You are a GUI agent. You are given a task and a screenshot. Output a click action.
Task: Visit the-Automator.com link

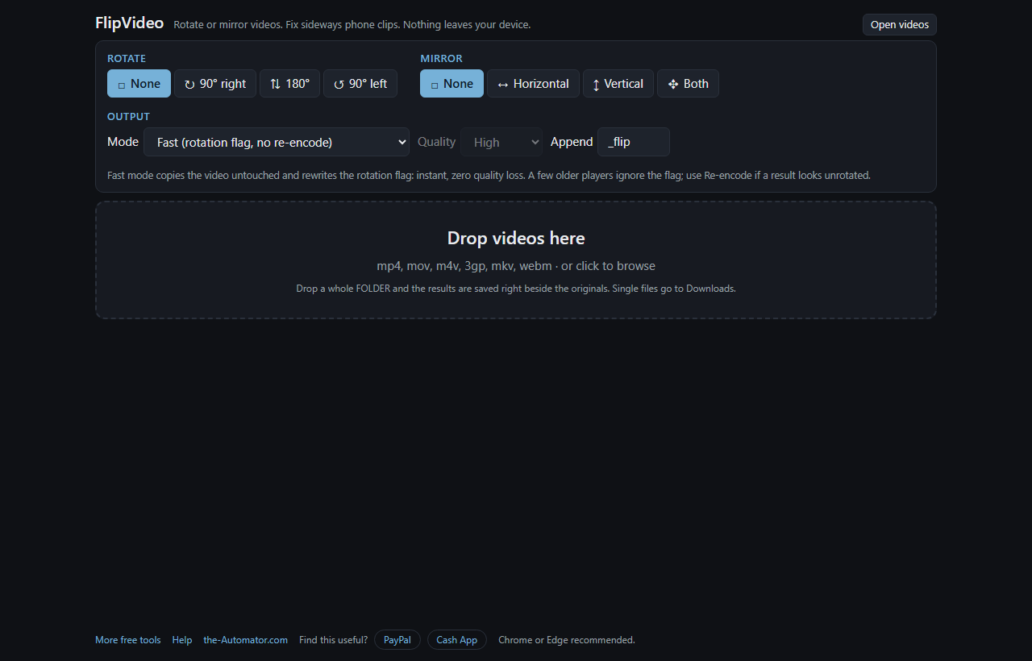point(245,640)
